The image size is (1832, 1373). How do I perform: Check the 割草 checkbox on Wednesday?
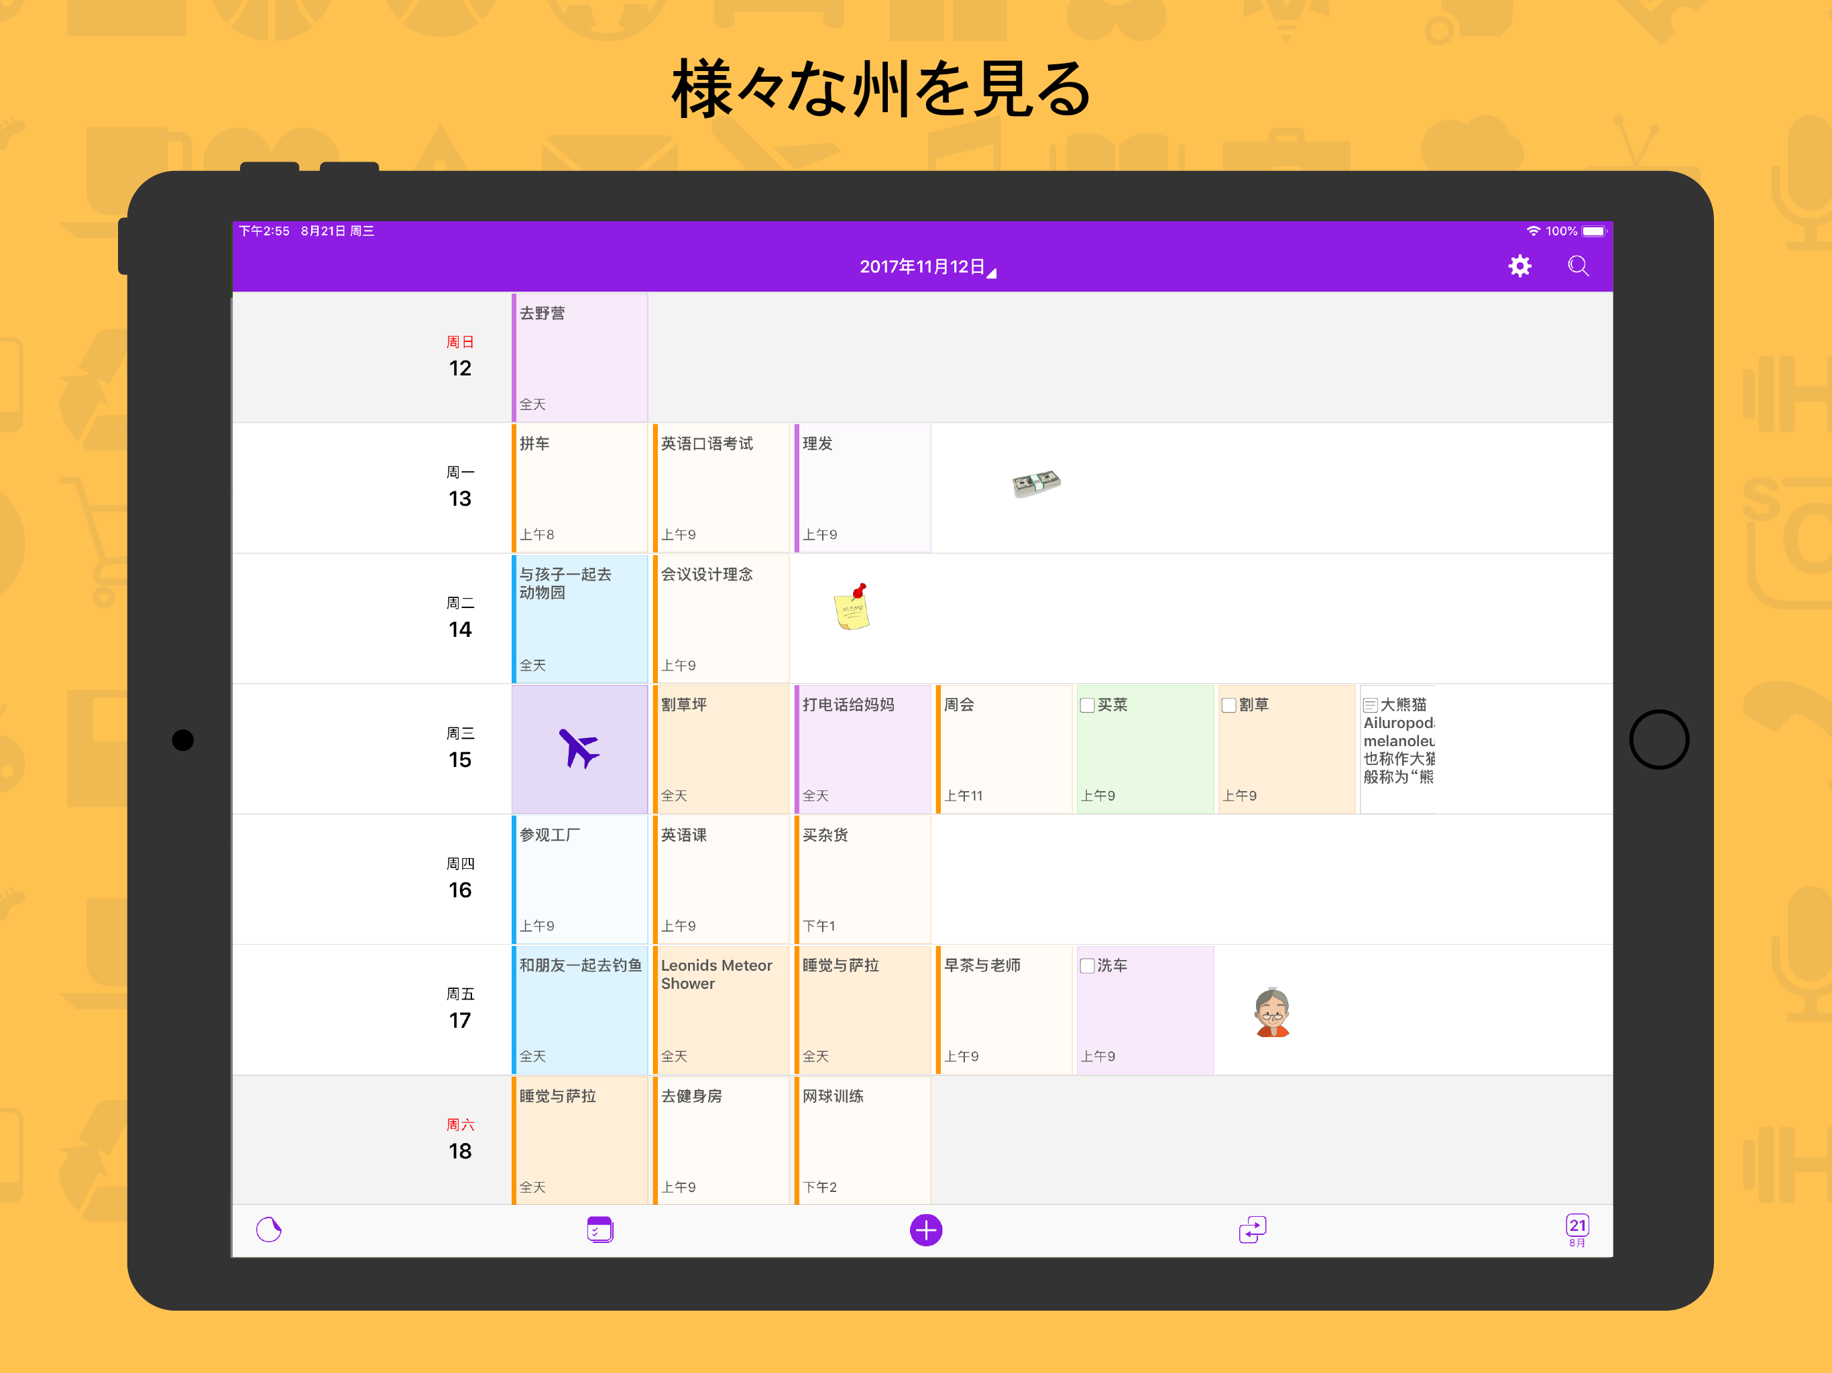click(1230, 705)
